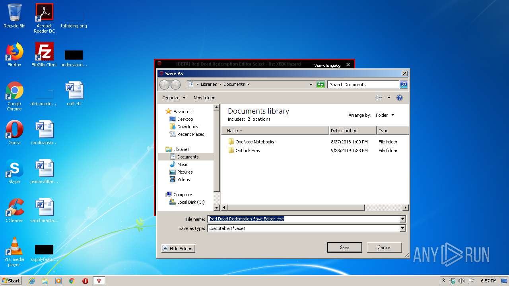509x286 pixels.
Task: Click the New folder button
Action: (x=204, y=98)
